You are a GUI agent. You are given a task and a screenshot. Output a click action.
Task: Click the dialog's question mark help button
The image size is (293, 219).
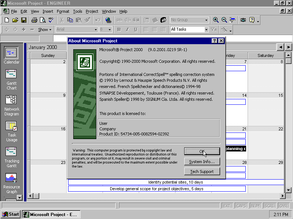pos(215,41)
